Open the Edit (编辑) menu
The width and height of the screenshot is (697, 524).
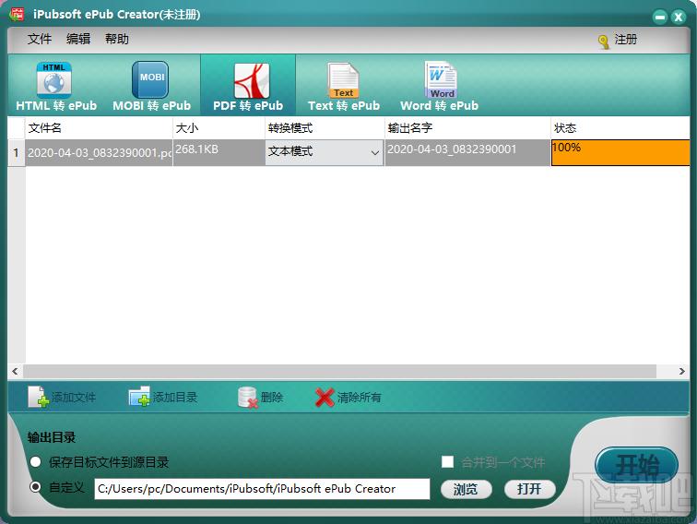78,39
